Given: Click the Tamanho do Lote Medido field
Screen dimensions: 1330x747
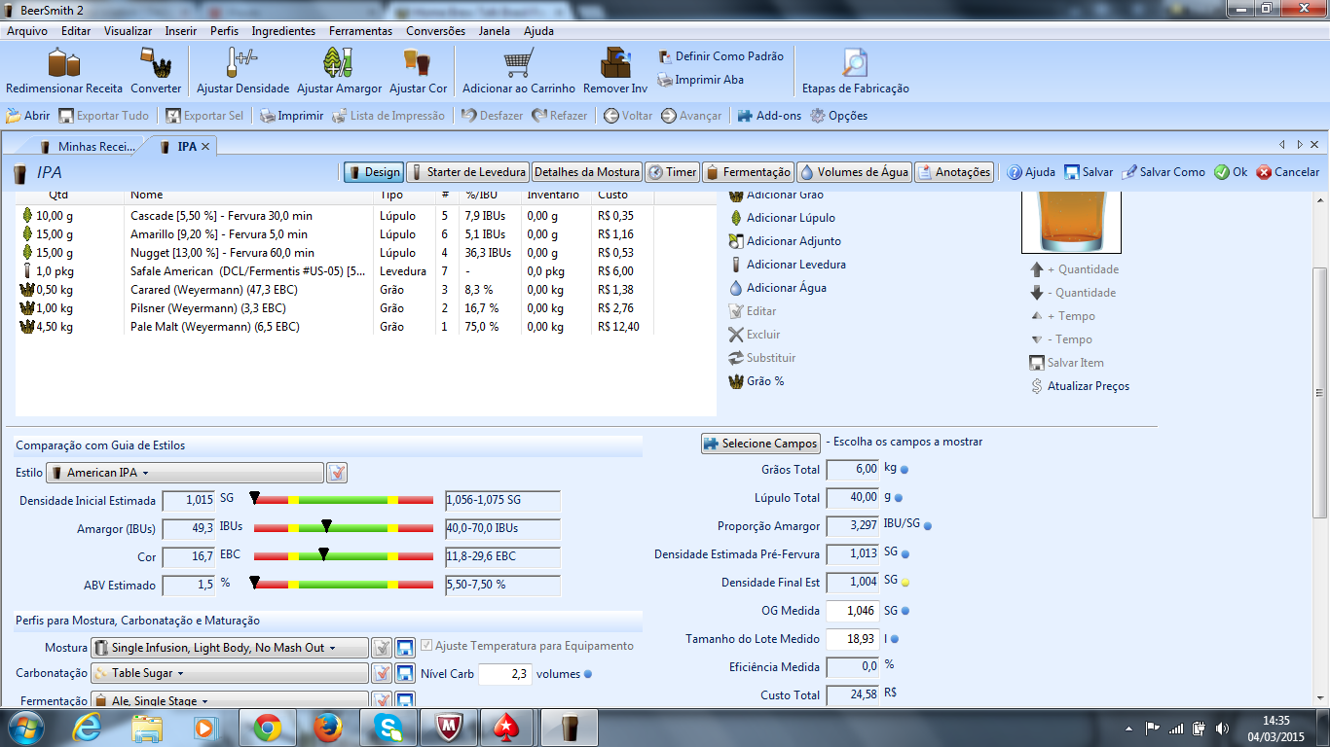Looking at the screenshot, I should [852, 639].
